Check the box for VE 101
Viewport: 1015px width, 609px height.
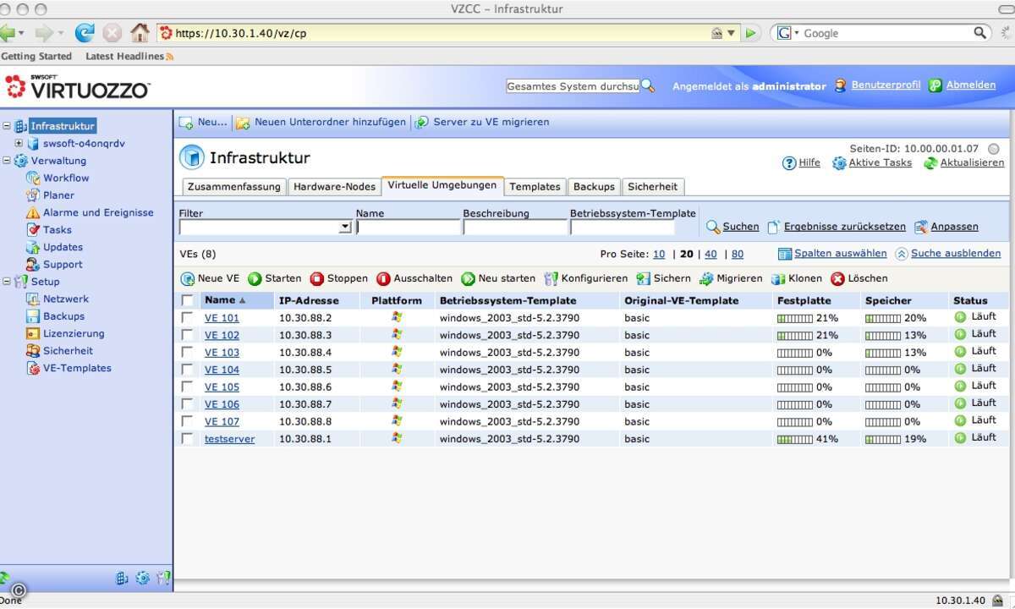coord(188,317)
